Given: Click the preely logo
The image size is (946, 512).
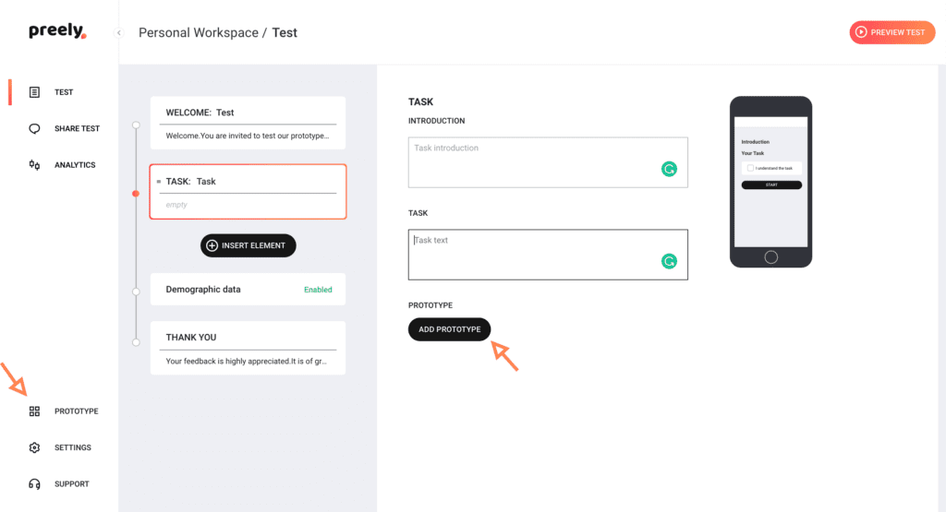Looking at the screenshot, I should [x=57, y=32].
